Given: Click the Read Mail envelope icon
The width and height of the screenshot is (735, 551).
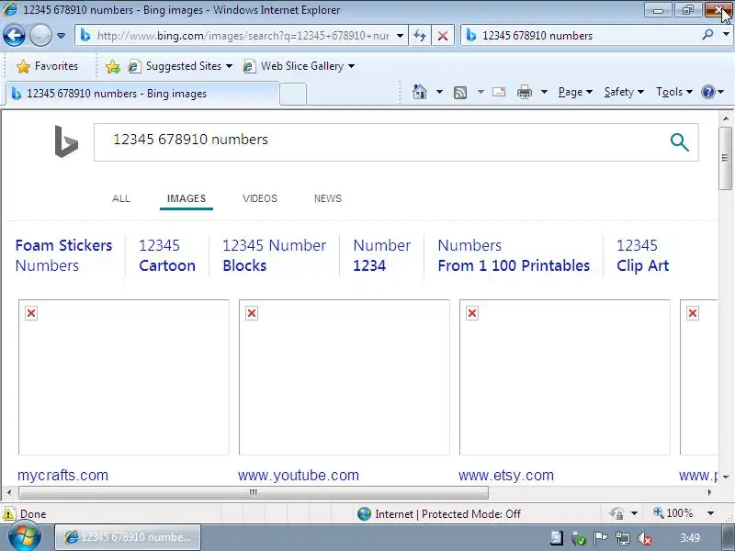Looking at the screenshot, I should pyautogui.click(x=499, y=92).
